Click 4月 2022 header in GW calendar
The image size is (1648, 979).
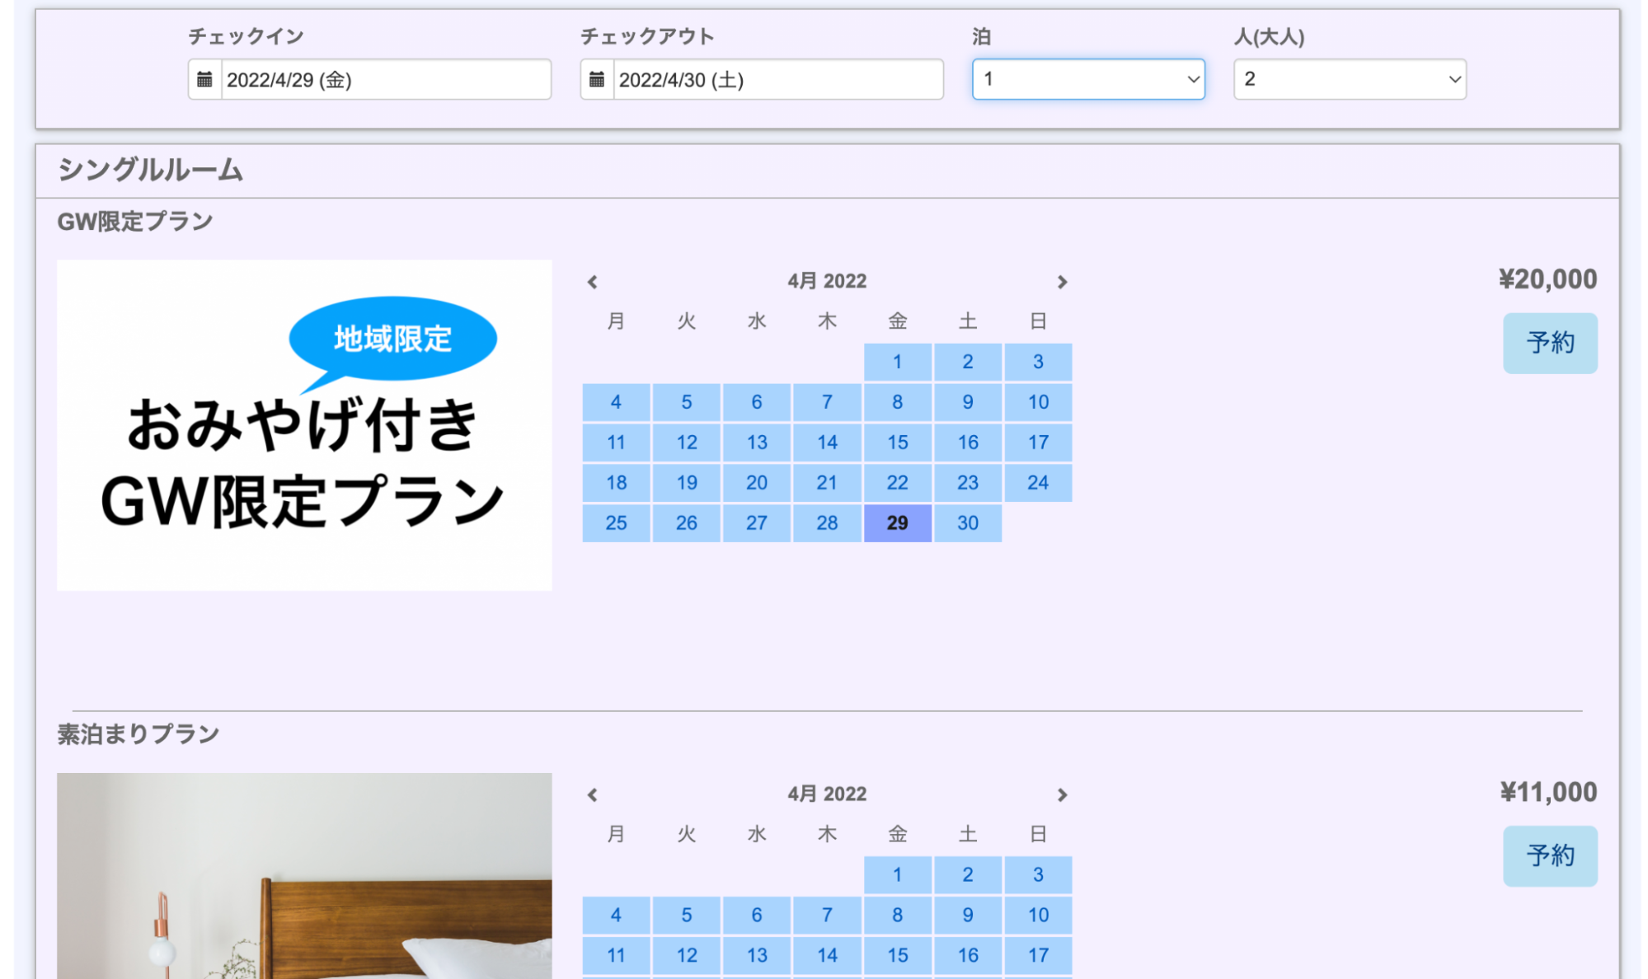pos(826,281)
